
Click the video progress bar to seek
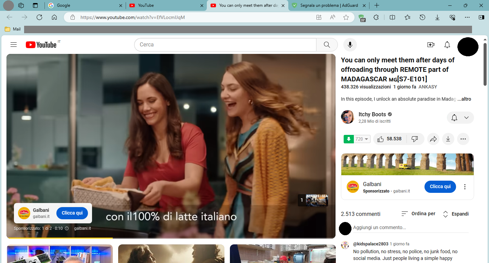point(170,237)
